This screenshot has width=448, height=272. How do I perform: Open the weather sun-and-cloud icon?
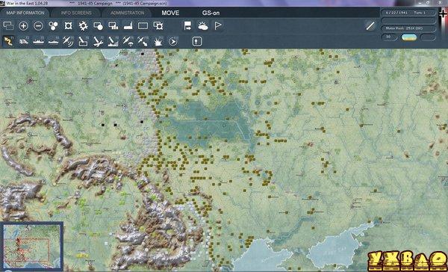pos(203,26)
